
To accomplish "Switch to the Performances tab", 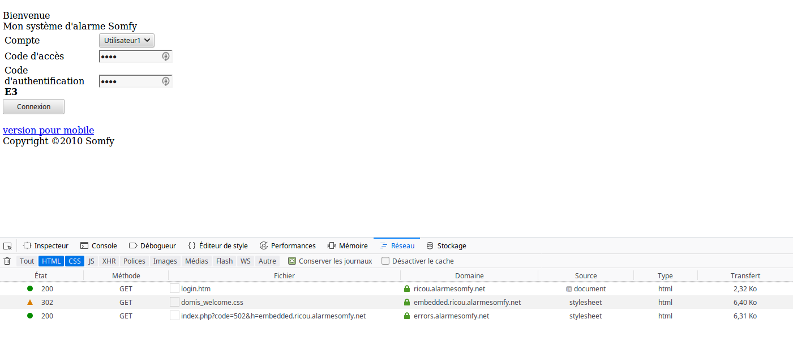I will click(288, 246).
